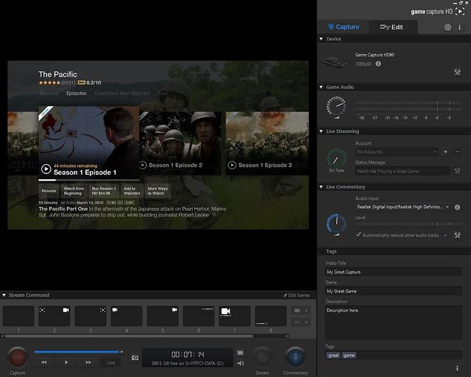Screen dimensions: 471x377
Task: Open Live Streaming settings tools icon
Action: (x=457, y=171)
